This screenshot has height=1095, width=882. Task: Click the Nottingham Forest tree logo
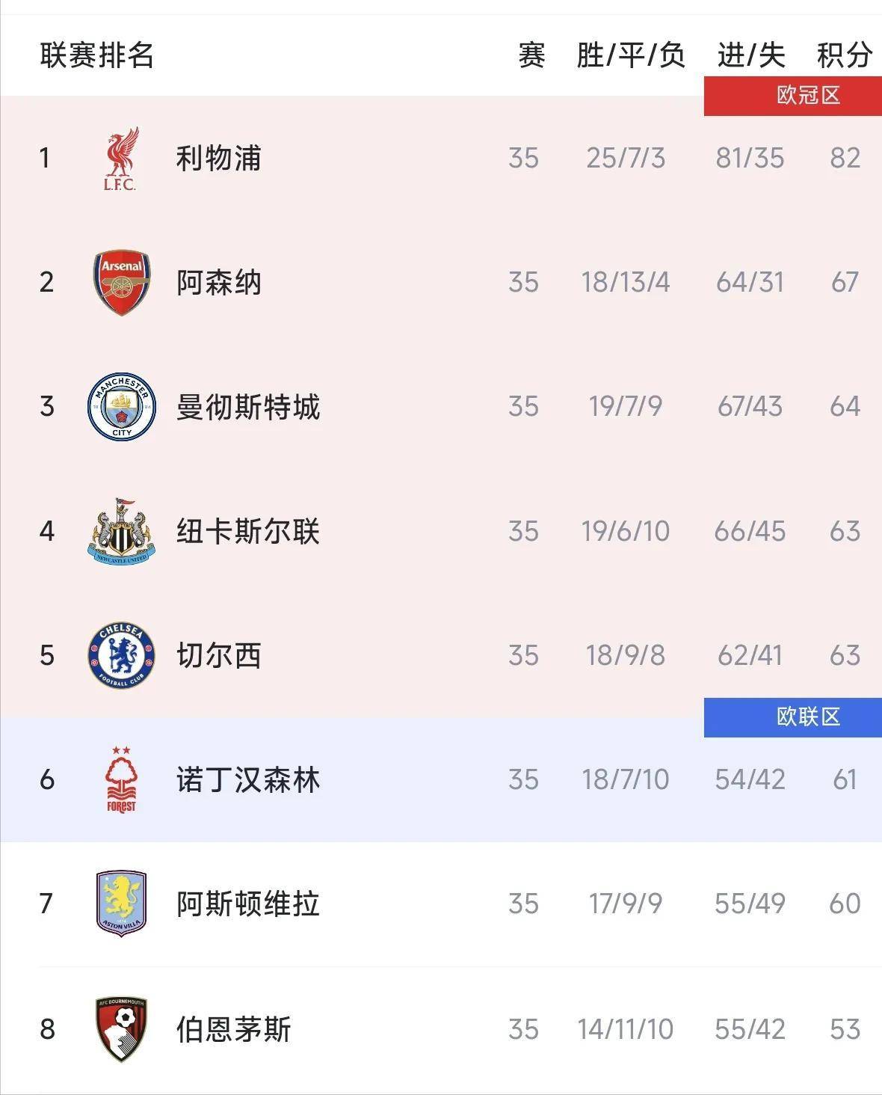(x=122, y=778)
